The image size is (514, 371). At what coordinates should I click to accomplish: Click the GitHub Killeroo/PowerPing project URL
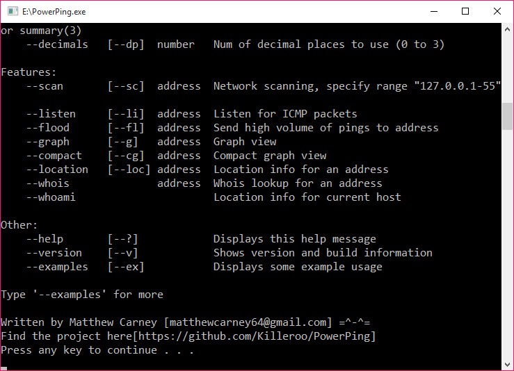pos(256,336)
